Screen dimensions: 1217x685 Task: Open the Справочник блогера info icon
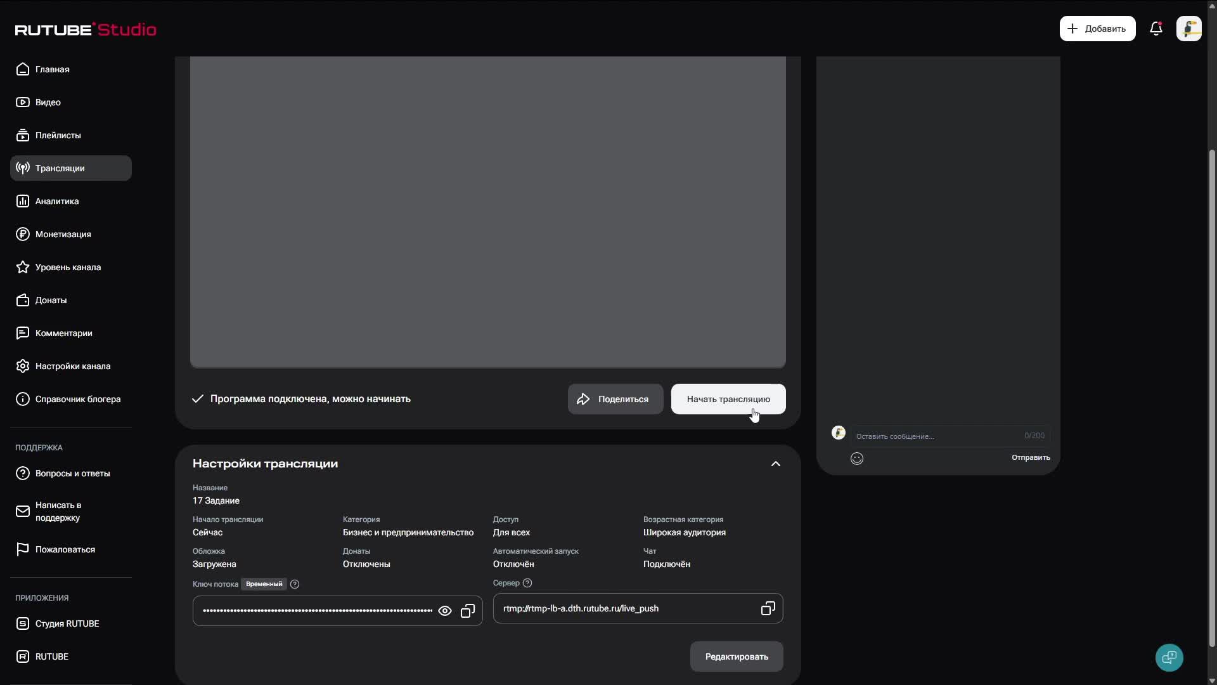coord(23,399)
